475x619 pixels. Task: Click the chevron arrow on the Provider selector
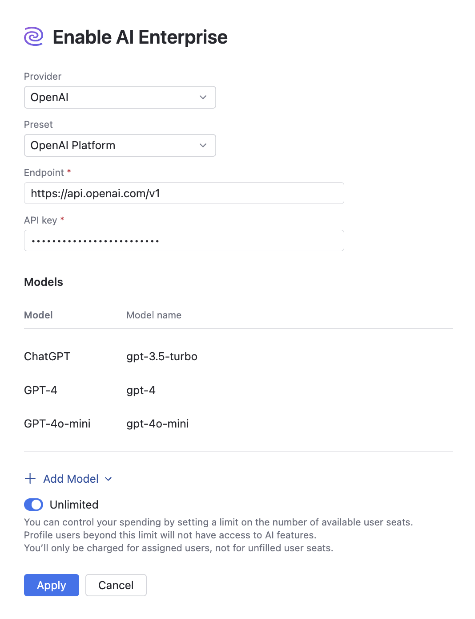tap(203, 97)
